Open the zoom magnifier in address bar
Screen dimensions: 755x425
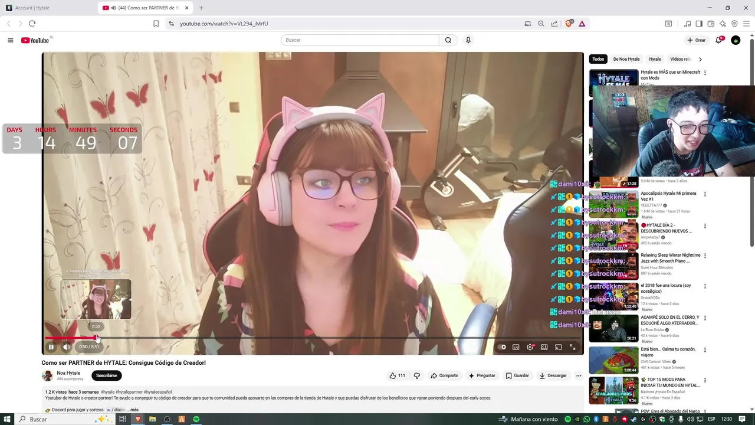tap(541, 24)
